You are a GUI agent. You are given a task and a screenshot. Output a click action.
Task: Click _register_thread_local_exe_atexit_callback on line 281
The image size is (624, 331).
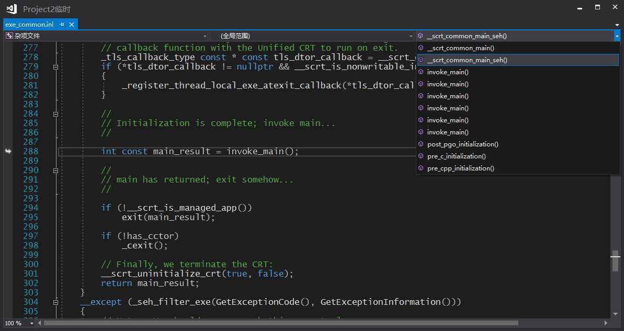[232, 86]
